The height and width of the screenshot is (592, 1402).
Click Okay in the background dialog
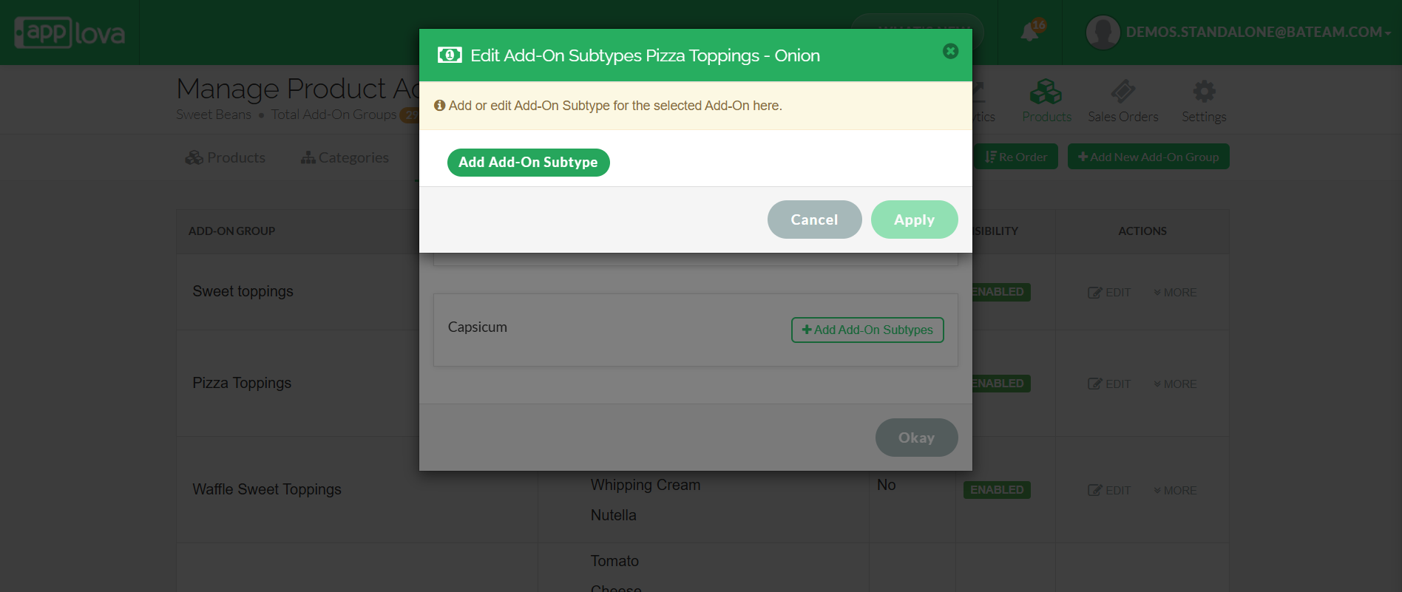(x=916, y=438)
